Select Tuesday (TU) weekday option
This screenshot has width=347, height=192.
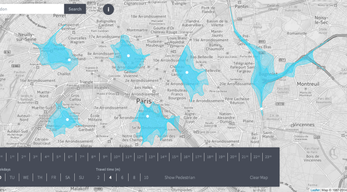pos(12,178)
